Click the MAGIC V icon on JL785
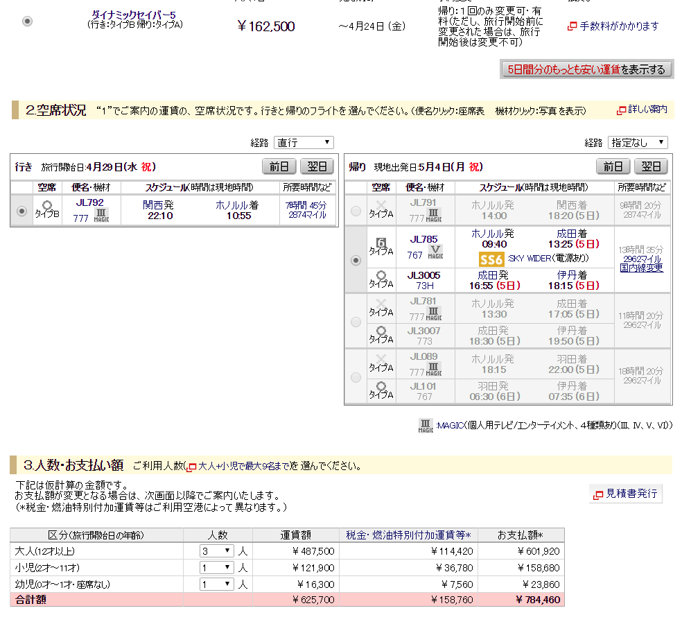682x624 pixels. 435,252
